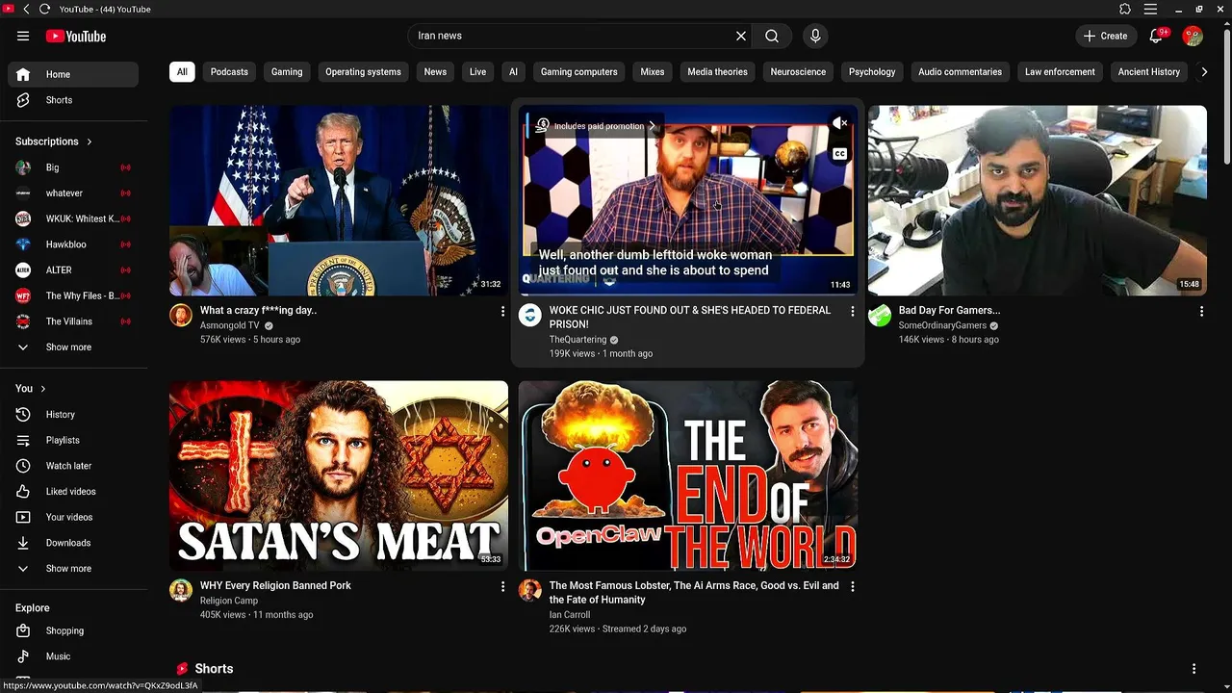The image size is (1232, 693).
Task: Open the Hawkbloo channel subscription
Action: pos(73,244)
